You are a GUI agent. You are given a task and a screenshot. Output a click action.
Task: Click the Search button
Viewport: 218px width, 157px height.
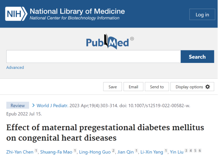tap(197, 57)
